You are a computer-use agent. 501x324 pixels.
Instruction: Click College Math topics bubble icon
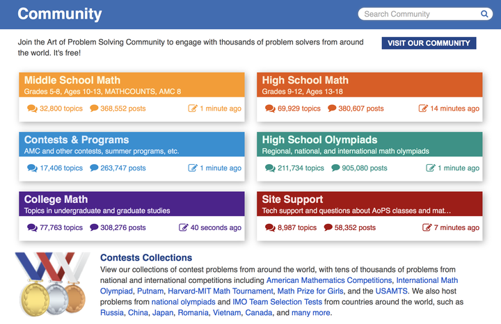click(32, 227)
